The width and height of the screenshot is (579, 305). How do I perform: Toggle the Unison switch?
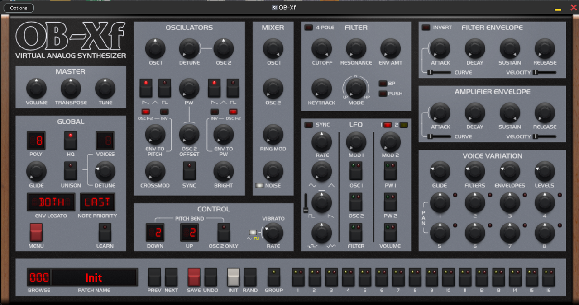[71, 171]
